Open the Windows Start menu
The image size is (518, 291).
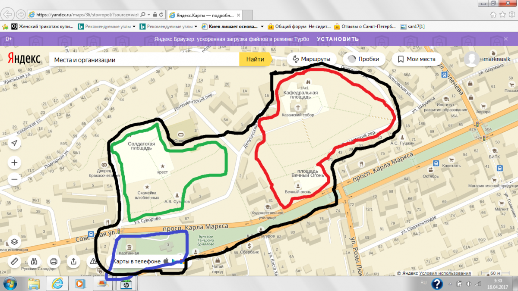10,283
